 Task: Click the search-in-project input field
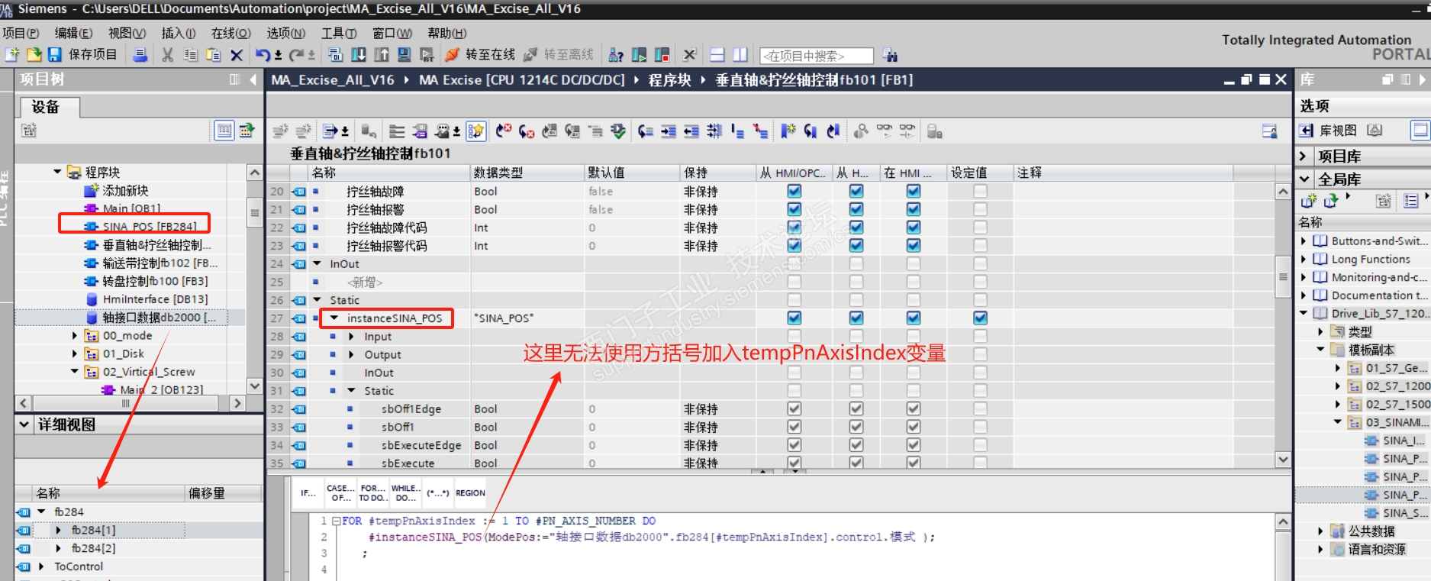tap(817, 56)
